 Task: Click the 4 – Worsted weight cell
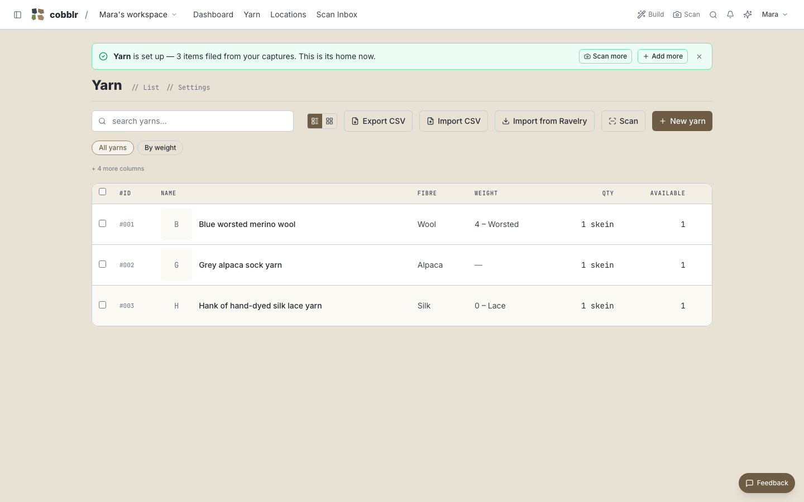496,224
